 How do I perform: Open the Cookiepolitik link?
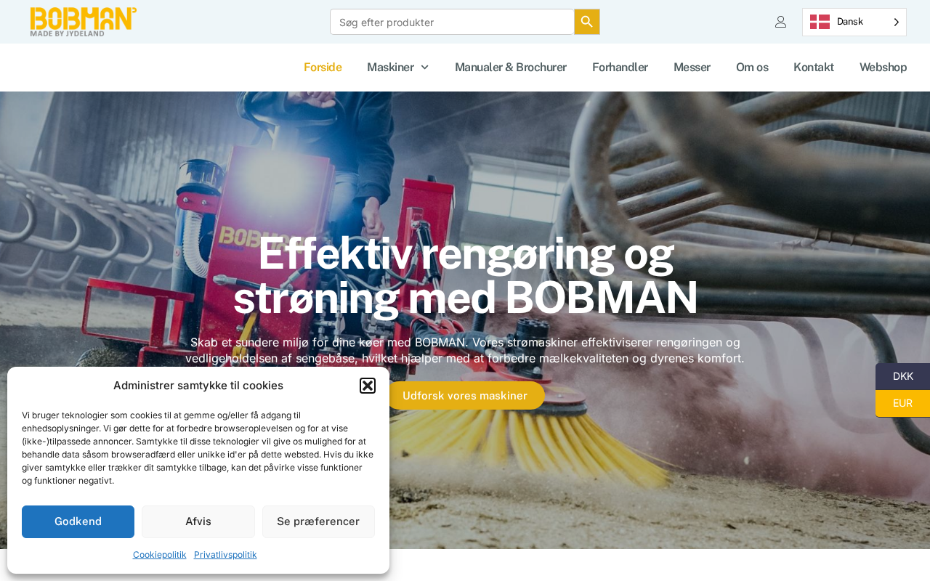click(160, 555)
